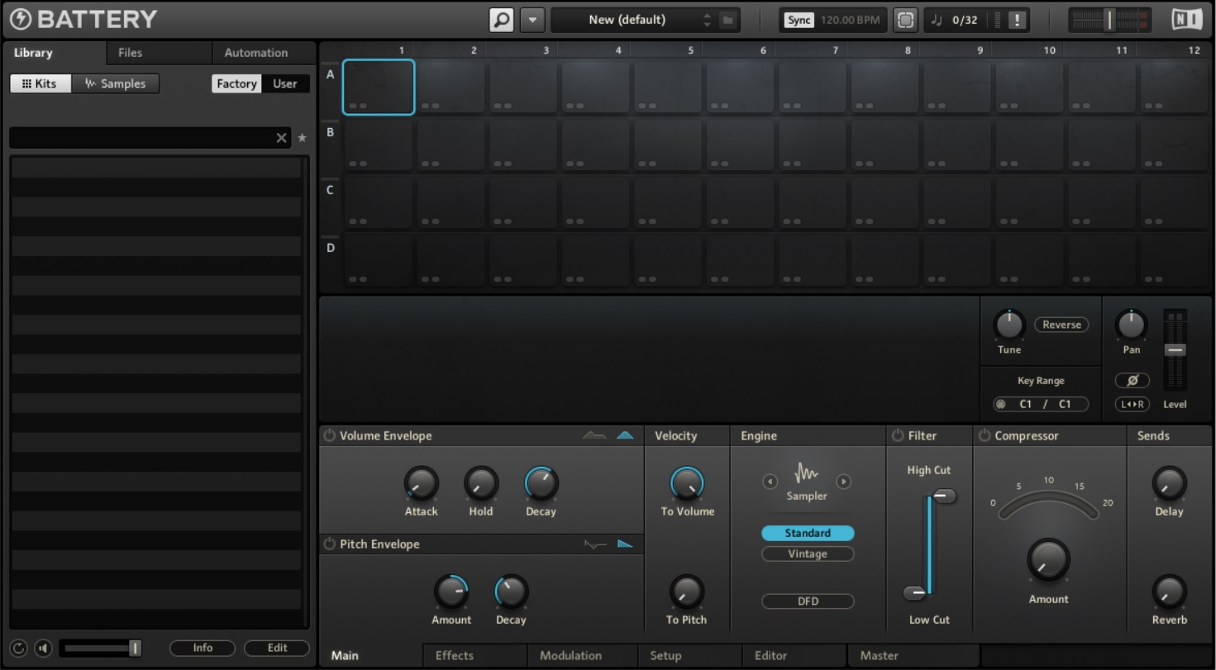Image resolution: width=1216 pixels, height=670 pixels.
Task: Toggle the Compressor power button
Action: tap(985, 436)
